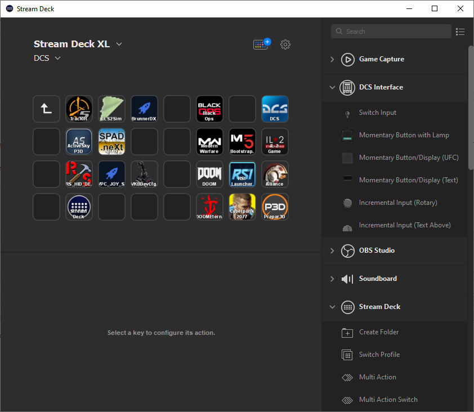474x412 pixels.
Task: Expand the Soundboard category
Action: [x=332, y=279]
